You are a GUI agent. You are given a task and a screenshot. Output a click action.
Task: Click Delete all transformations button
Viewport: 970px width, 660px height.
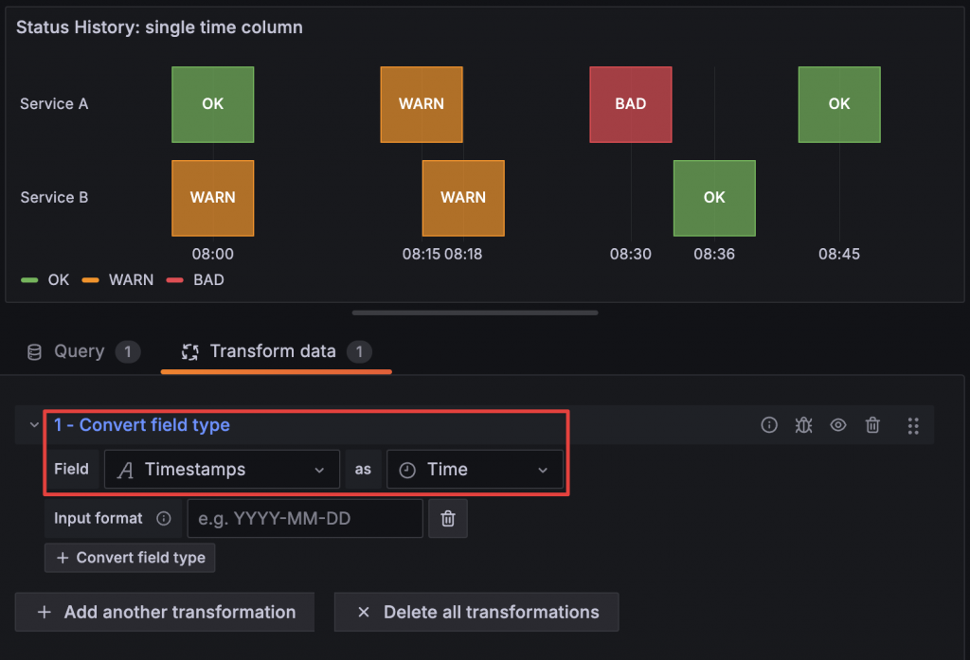[476, 613]
